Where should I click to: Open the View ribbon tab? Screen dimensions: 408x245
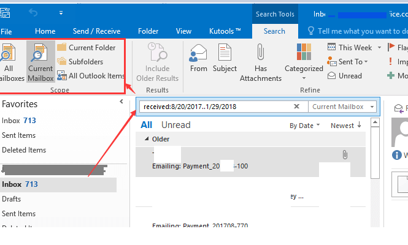(x=183, y=31)
